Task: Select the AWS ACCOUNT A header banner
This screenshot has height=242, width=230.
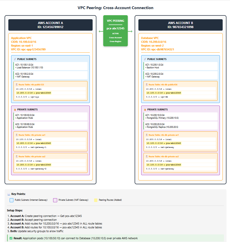Action: point(50,25)
